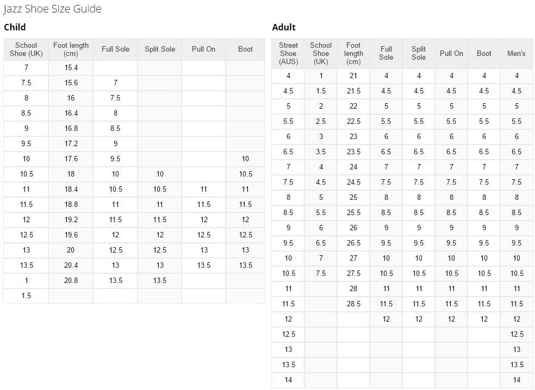Select the Child table heading
The width and height of the screenshot is (535, 390).
point(15,27)
